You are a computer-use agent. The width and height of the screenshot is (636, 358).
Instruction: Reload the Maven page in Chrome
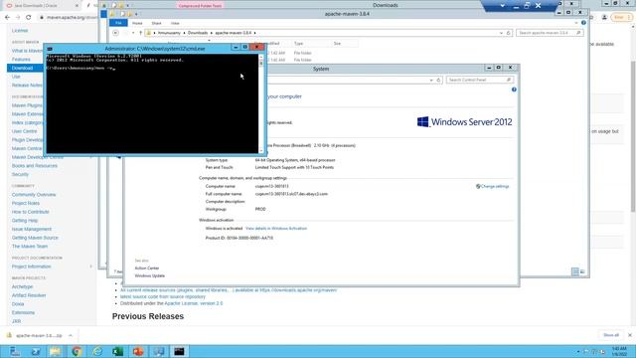pos(29,18)
